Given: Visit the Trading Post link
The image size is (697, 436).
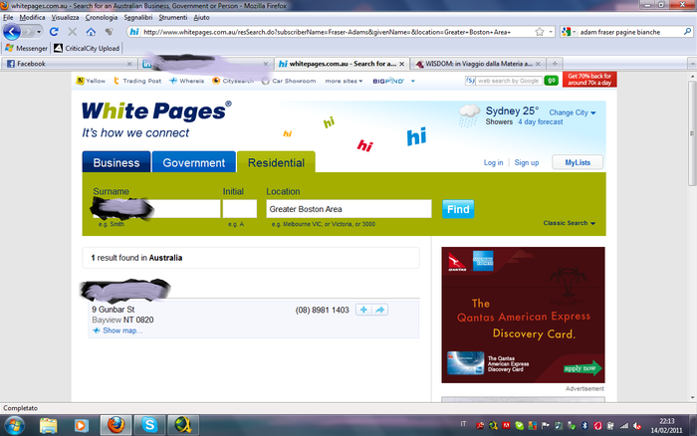Looking at the screenshot, I should click(137, 81).
